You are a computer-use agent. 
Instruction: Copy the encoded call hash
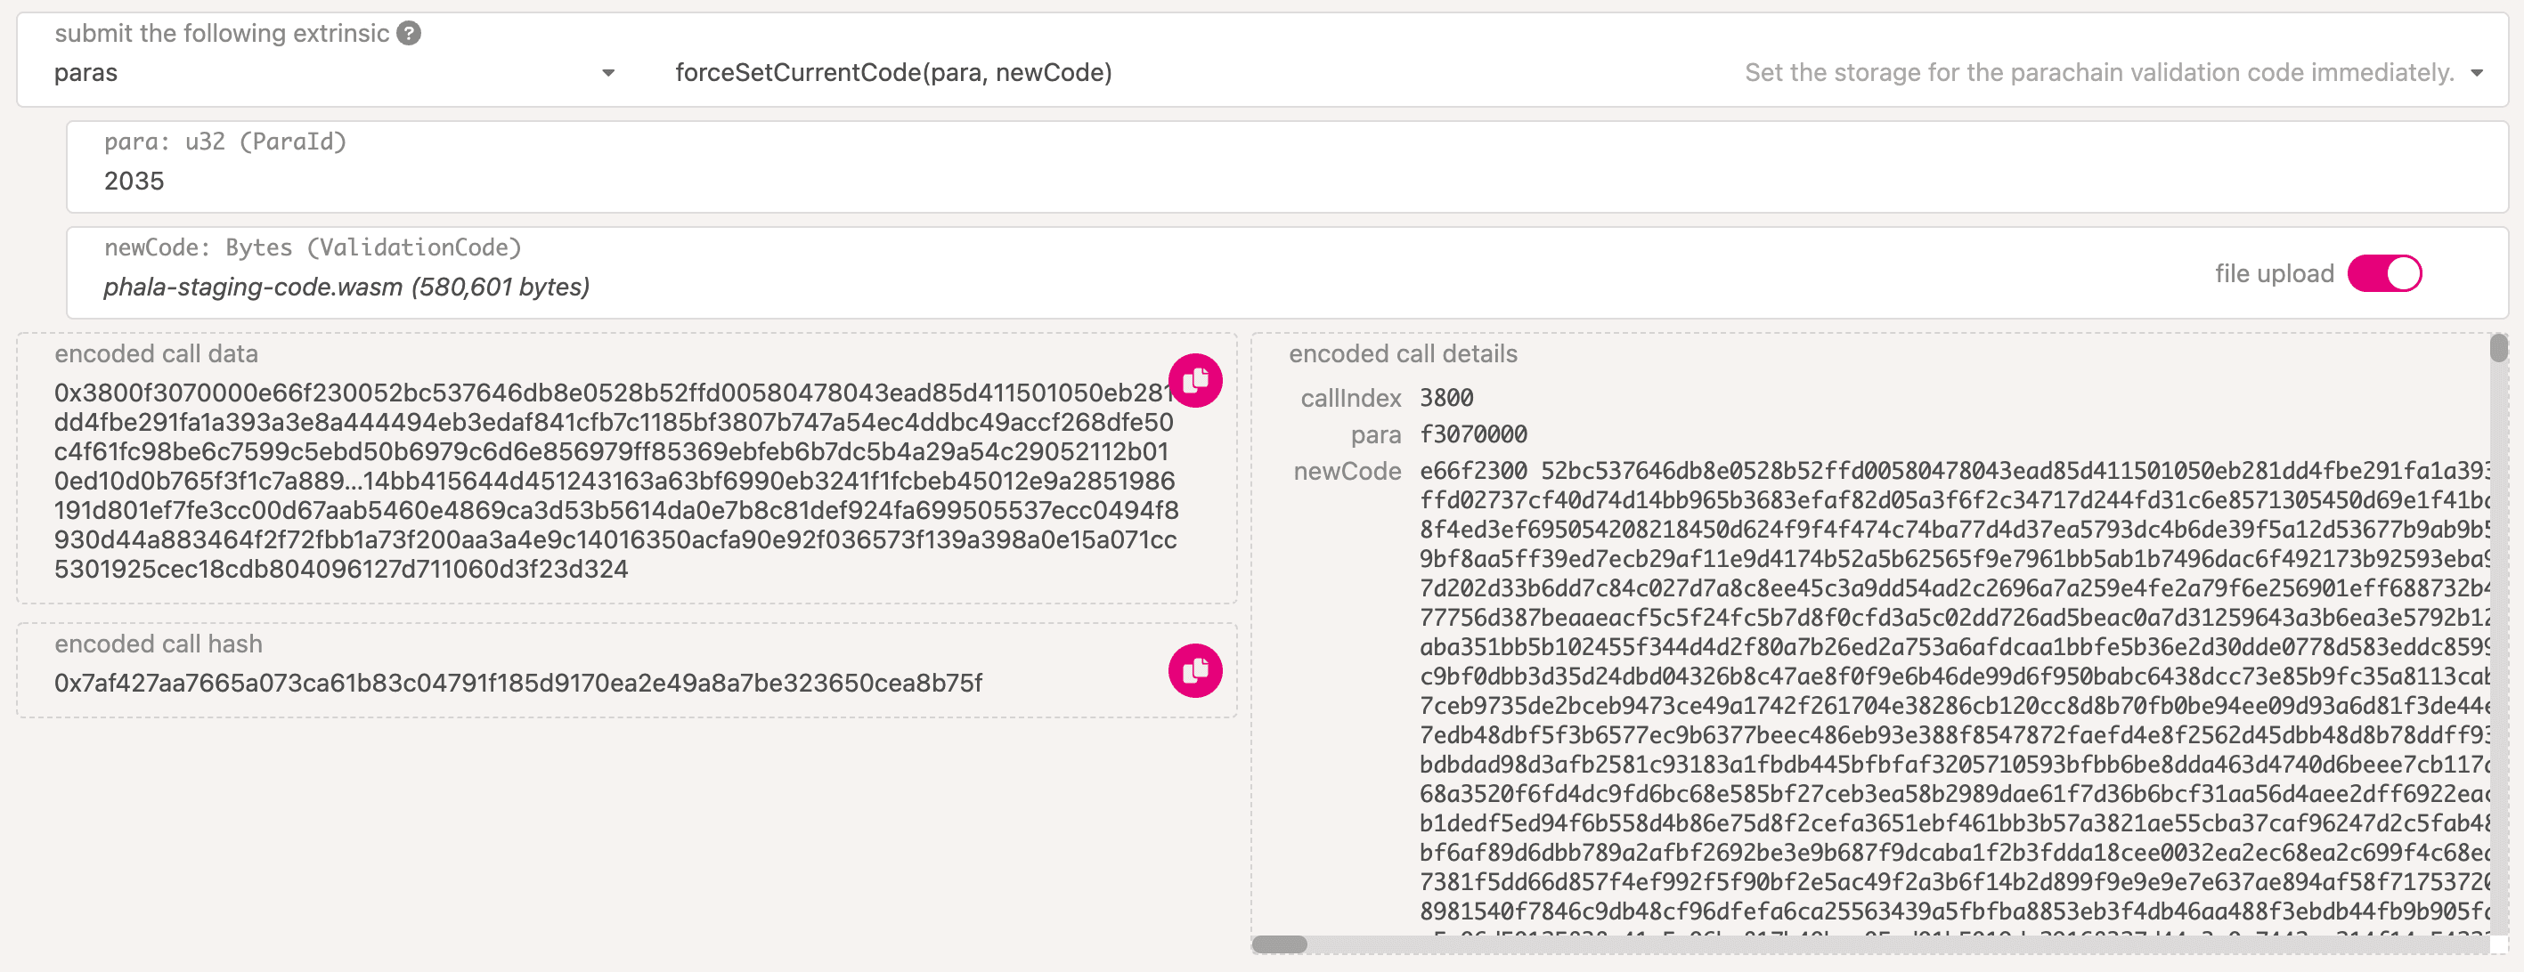click(1194, 670)
